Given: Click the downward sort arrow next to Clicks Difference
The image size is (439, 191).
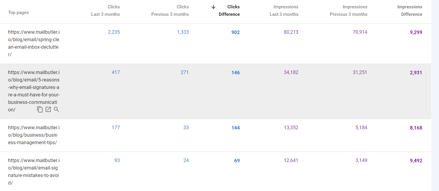Looking at the screenshot, I should pos(213,7).
